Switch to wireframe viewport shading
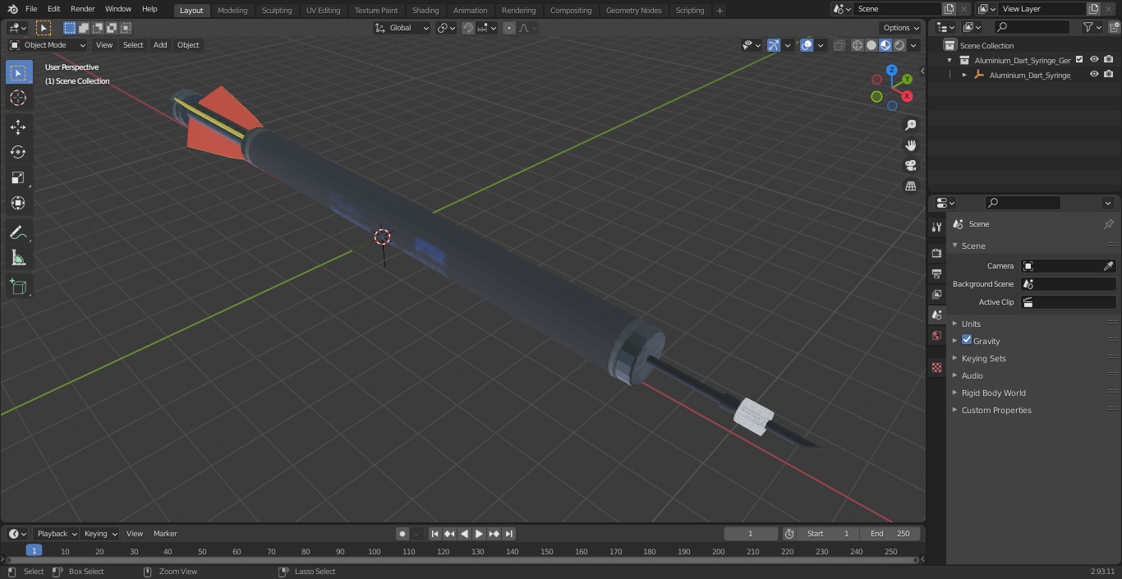The height and width of the screenshot is (579, 1122). [x=857, y=45]
